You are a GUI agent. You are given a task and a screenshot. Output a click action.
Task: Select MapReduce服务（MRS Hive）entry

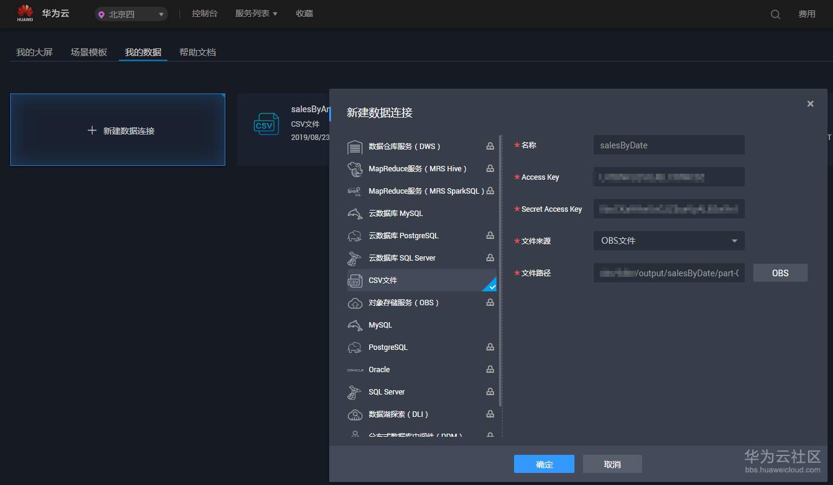[x=422, y=169]
